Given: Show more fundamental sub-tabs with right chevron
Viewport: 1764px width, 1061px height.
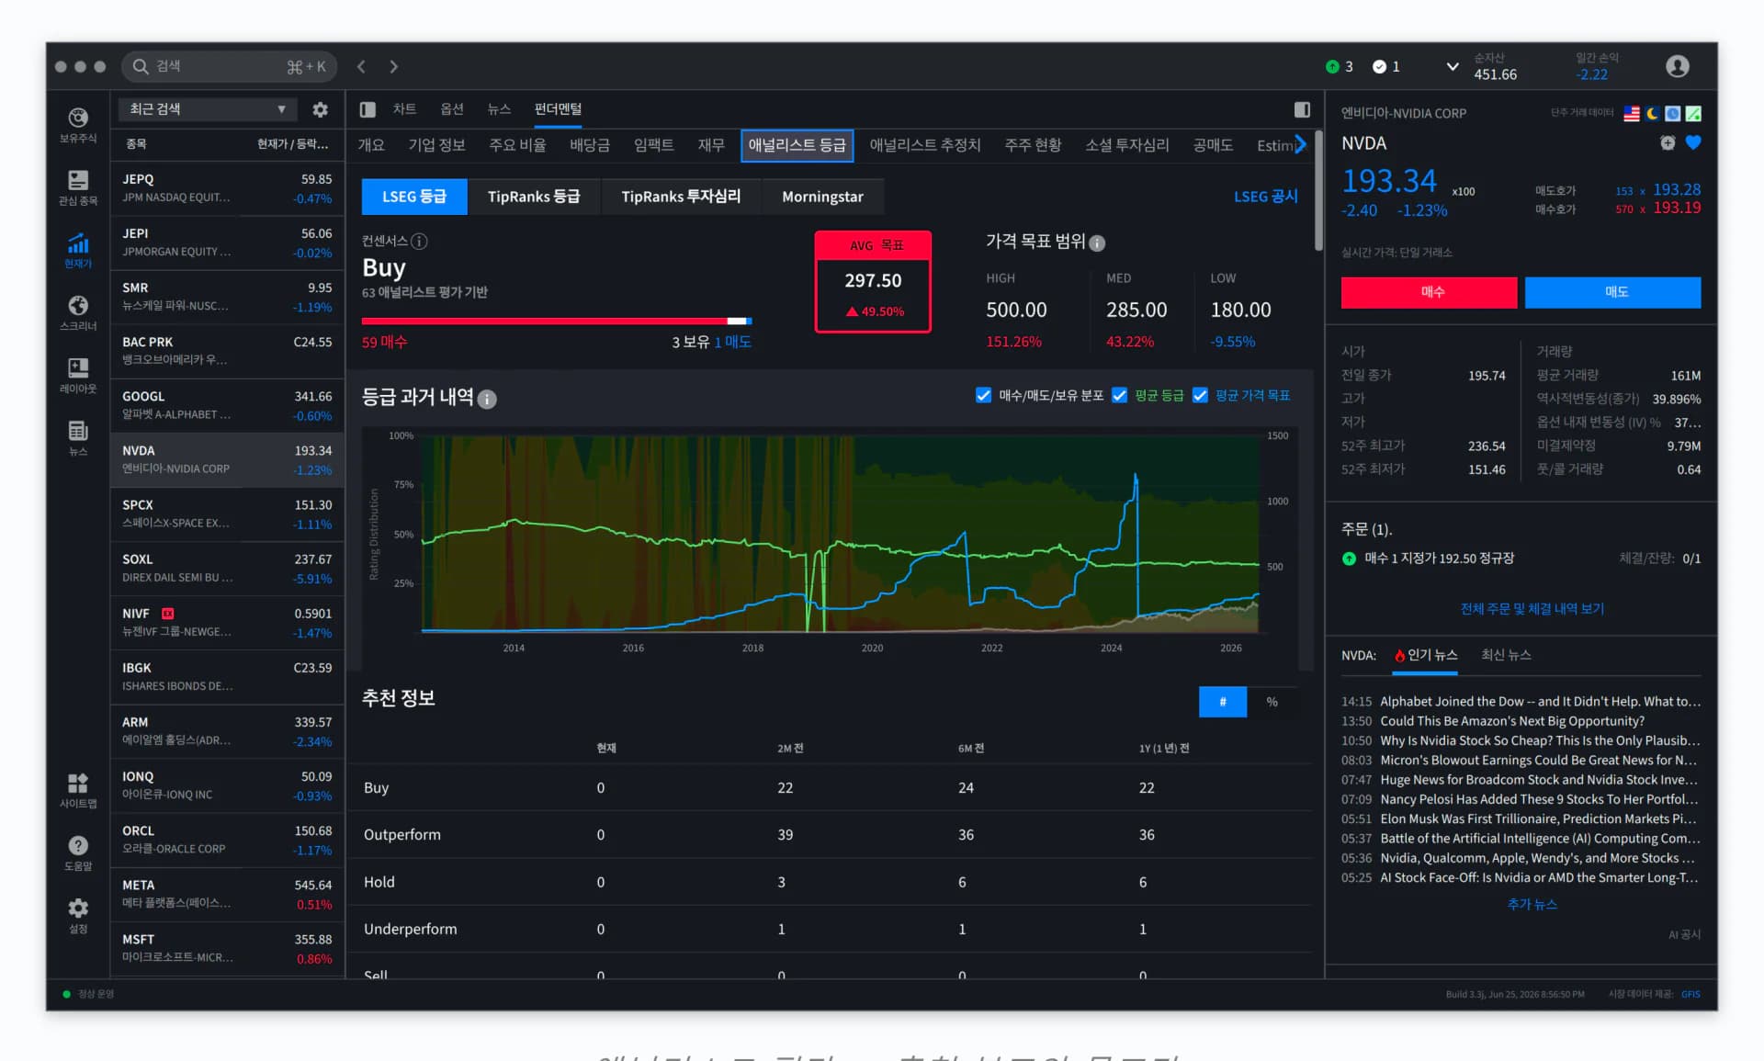Looking at the screenshot, I should (x=1300, y=144).
